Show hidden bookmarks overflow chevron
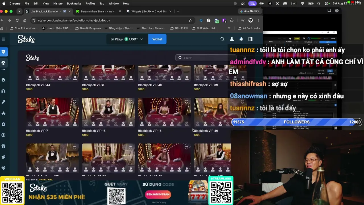Image resolution: width=364 pixels, height=205 pixels. pyautogui.click(x=229, y=28)
